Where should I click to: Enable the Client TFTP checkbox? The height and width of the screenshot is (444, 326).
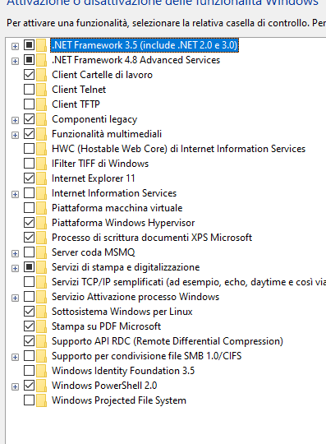[x=29, y=104]
